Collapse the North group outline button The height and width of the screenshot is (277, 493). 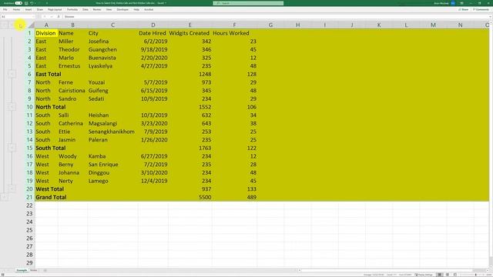[12, 107]
